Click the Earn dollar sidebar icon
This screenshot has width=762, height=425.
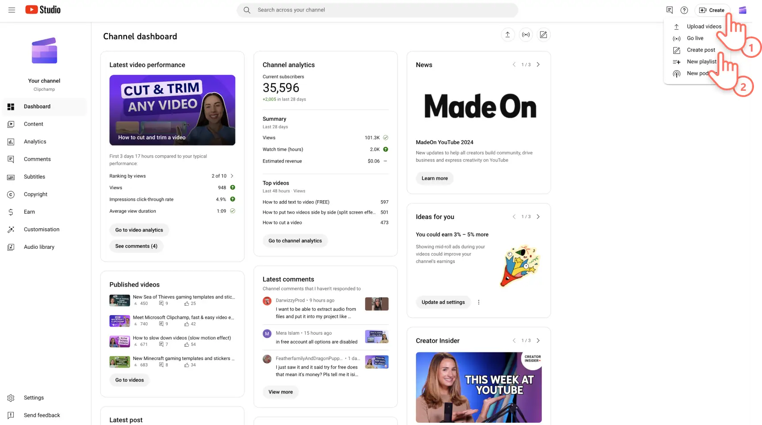(x=11, y=212)
